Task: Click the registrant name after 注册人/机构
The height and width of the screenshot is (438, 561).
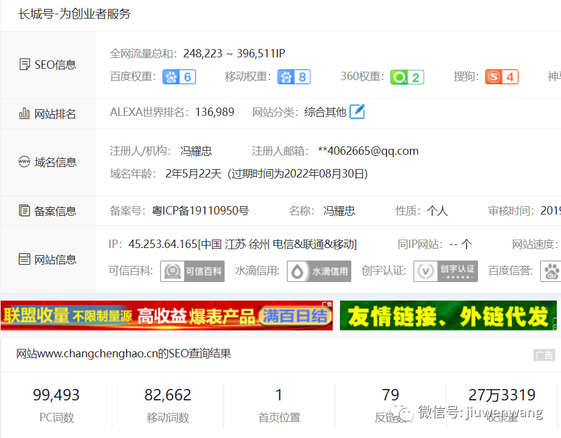Action: coord(196,151)
